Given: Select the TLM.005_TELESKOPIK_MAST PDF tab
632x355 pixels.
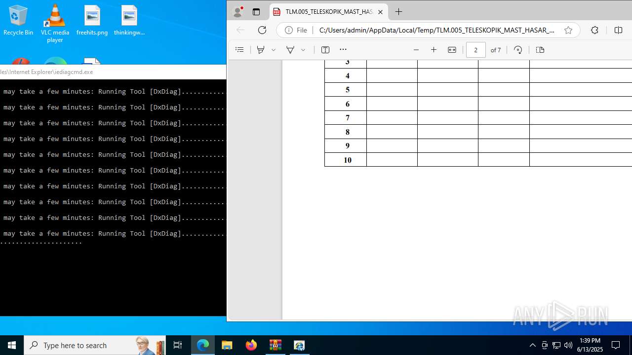Looking at the screenshot, I should point(329,12).
